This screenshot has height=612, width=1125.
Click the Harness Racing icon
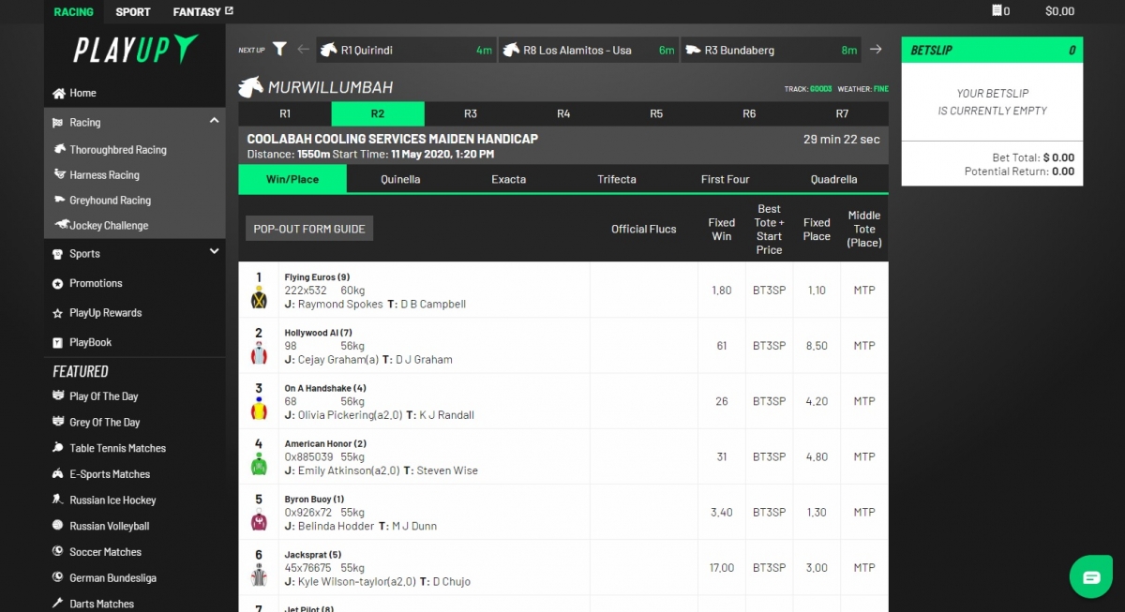point(62,175)
